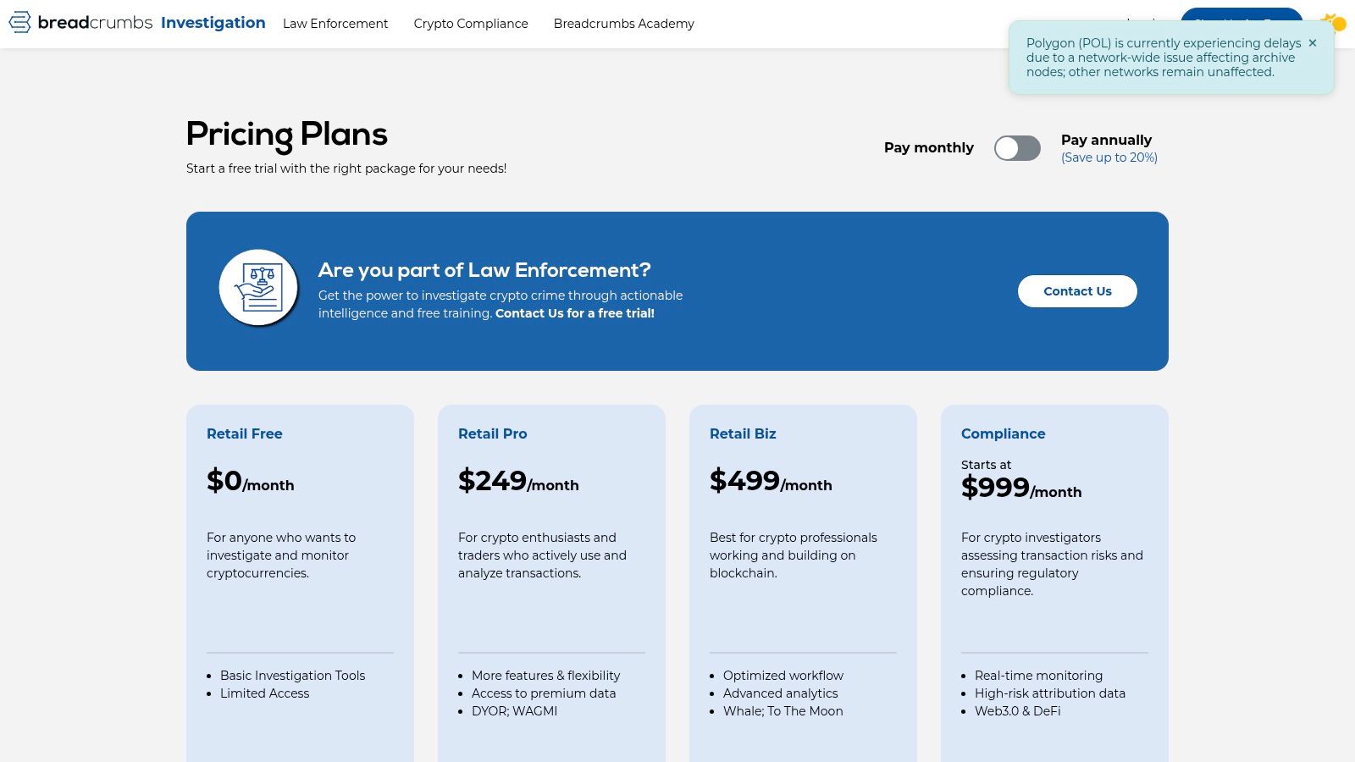Screen dimensions: 1355x762
Task: Open the Law Enforcement page
Action: point(335,24)
